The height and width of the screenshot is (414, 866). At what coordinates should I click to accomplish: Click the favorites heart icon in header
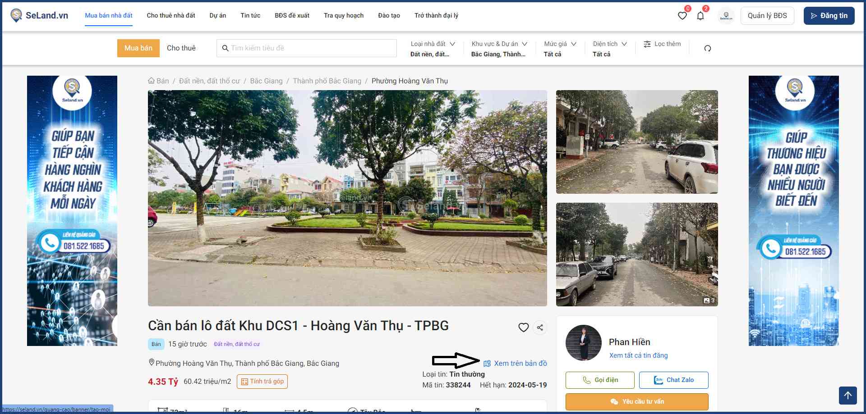[x=682, y=16]
